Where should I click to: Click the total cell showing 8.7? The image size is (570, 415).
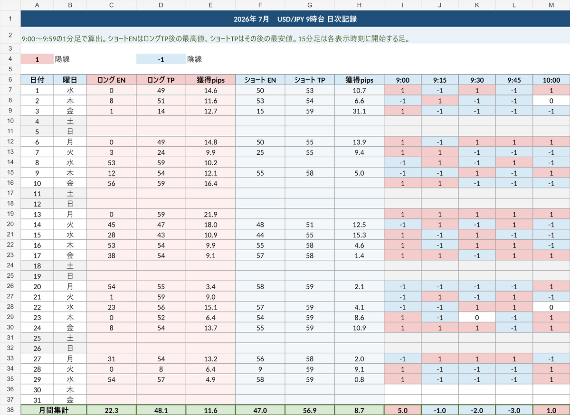359,410
